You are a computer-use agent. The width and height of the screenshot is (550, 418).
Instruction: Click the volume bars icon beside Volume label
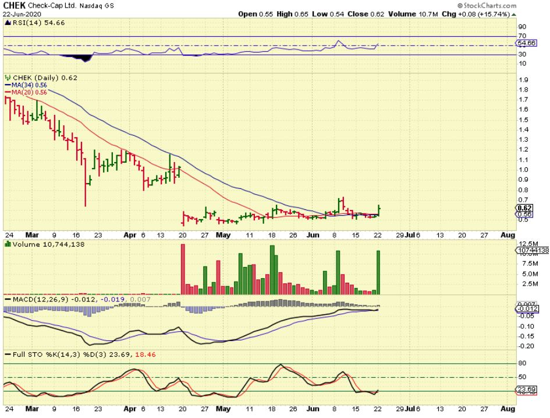pyautogui.click(x=8, y=244)
